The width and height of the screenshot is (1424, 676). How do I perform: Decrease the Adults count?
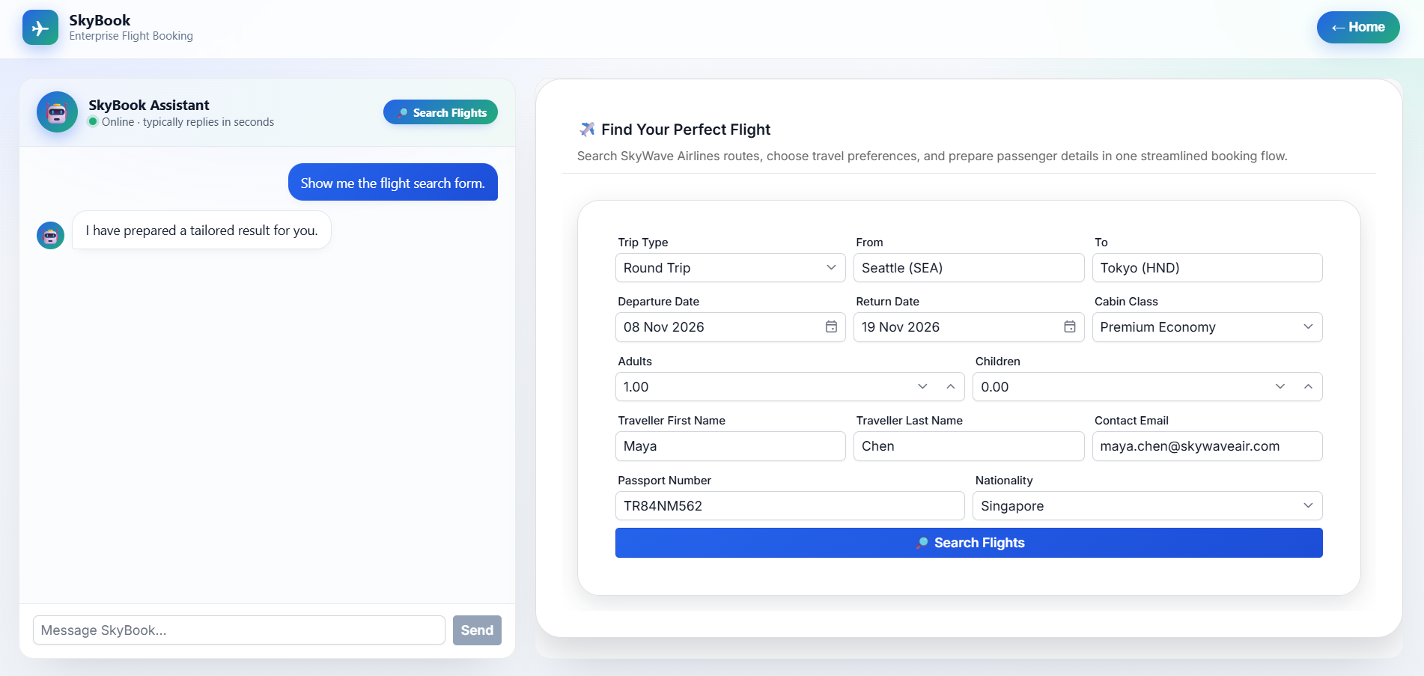[x=922, y=387]
